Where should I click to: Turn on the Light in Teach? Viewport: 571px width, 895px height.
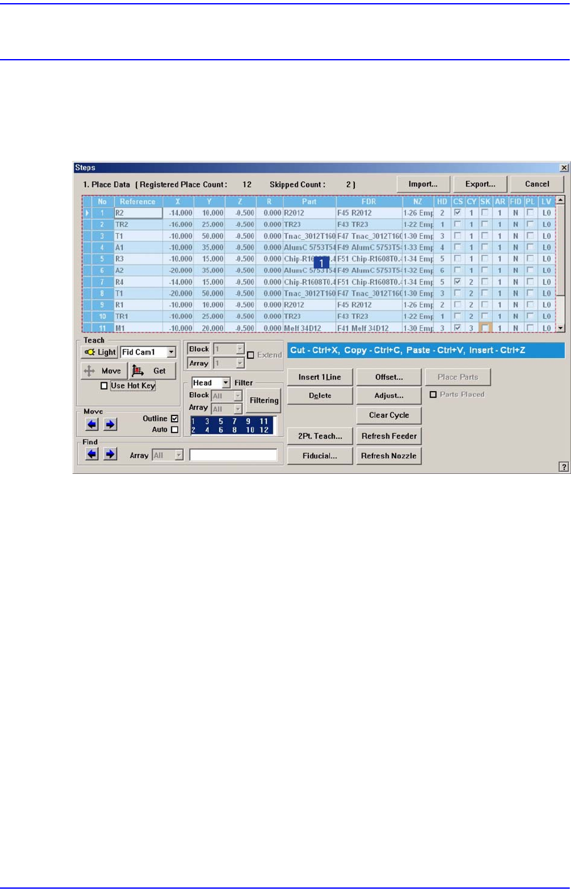[99, 353]
